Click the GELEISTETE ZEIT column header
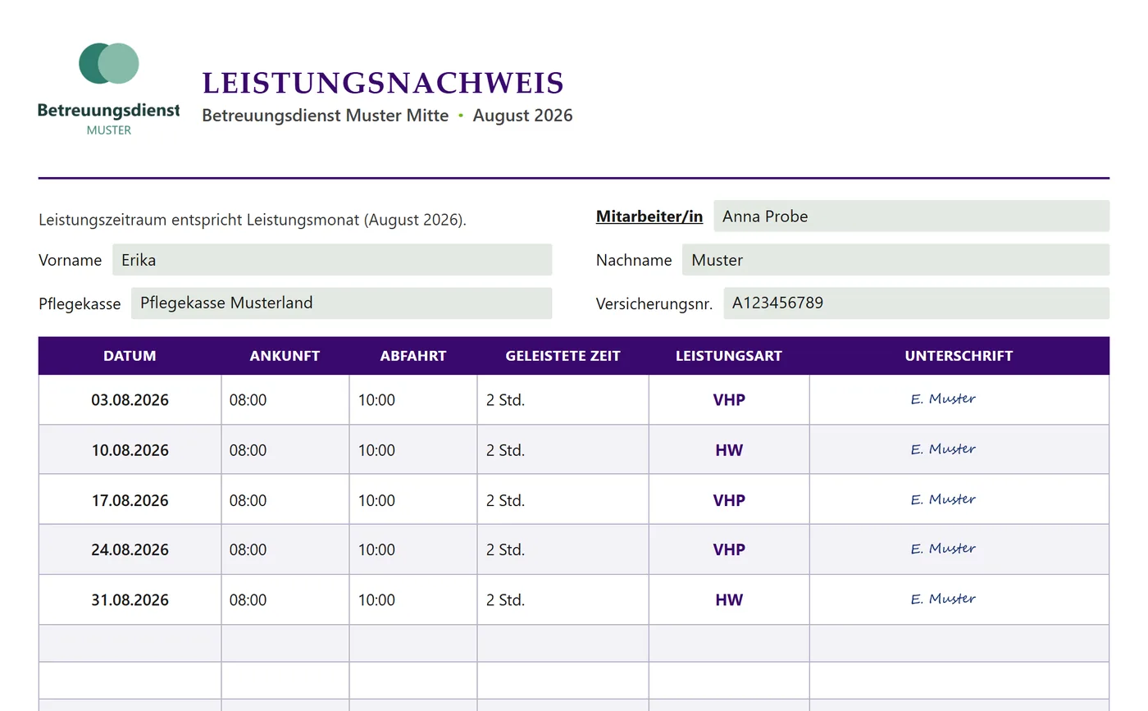Viewport: 1148px width, 711px height. pos(563,356)
